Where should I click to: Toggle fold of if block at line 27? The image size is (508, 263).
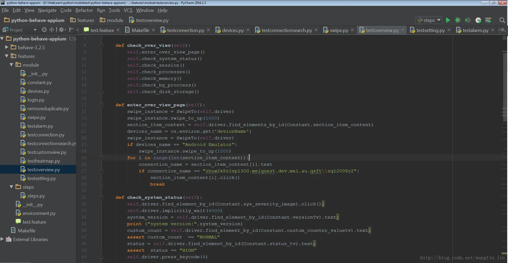pyautogui.click(x=101, y=171)
